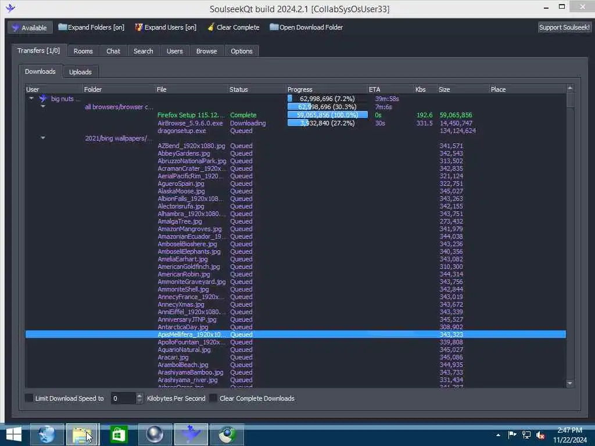Show hidden tray icons arrow
Image resolution: width=595 pixels, height=446 pixels.
(498, 435)
